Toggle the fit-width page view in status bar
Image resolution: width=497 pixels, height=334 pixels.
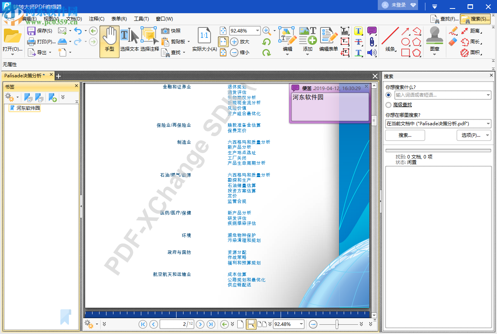[251, 324]
